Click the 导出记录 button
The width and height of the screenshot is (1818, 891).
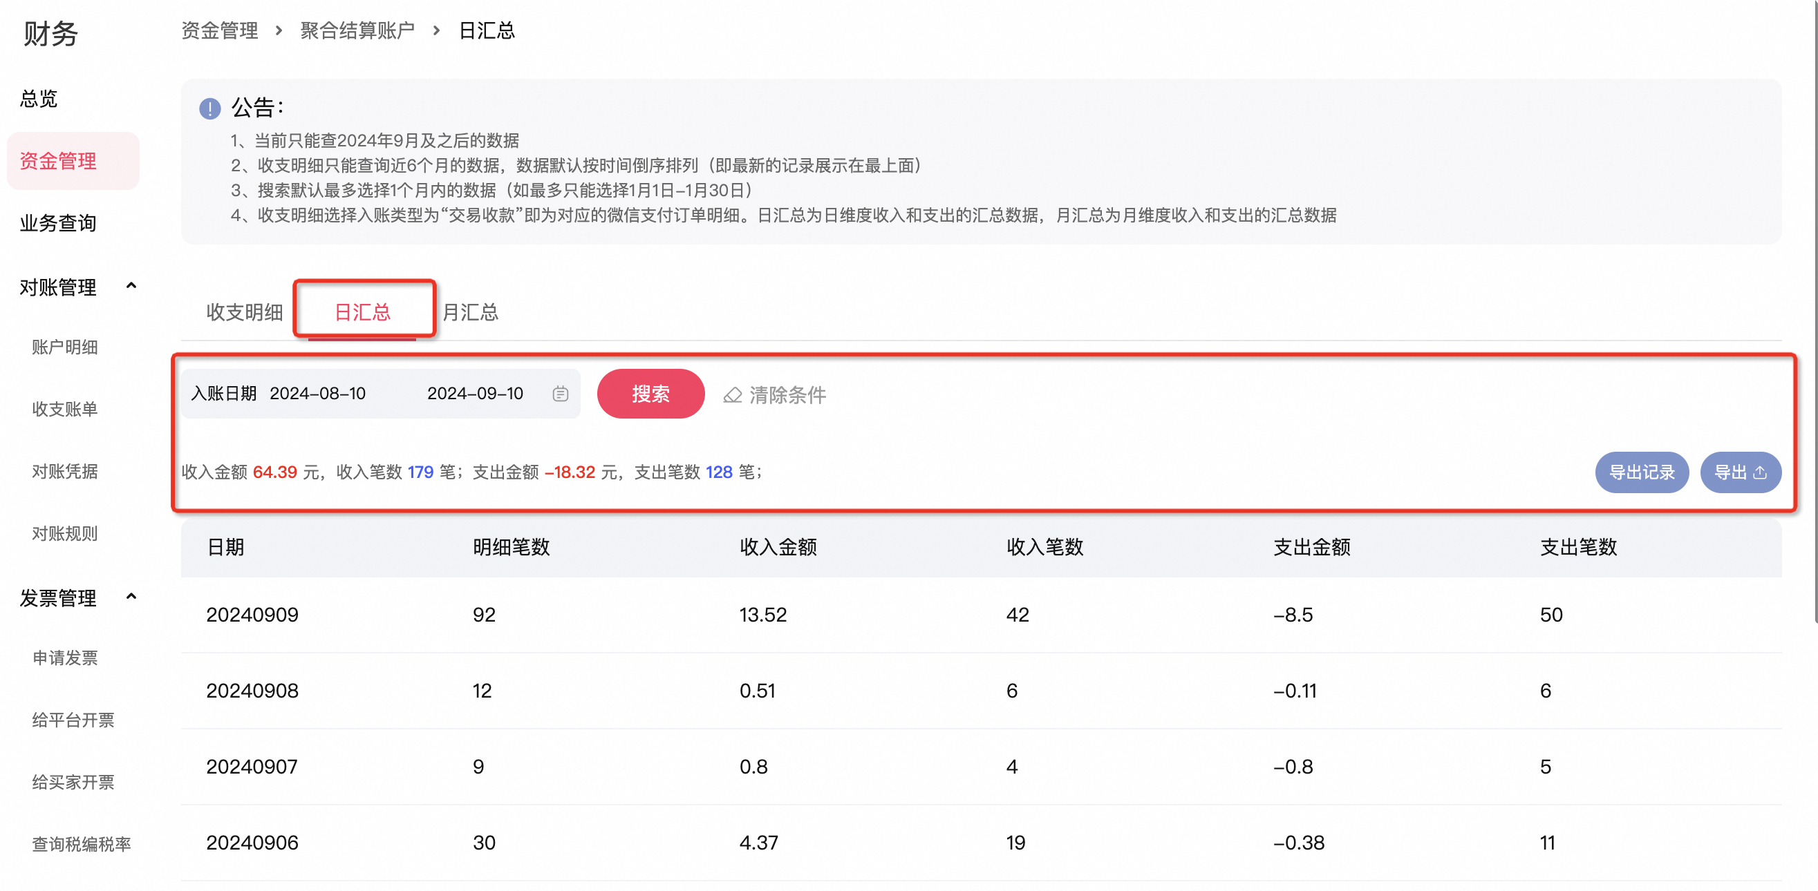(1642, 472)
